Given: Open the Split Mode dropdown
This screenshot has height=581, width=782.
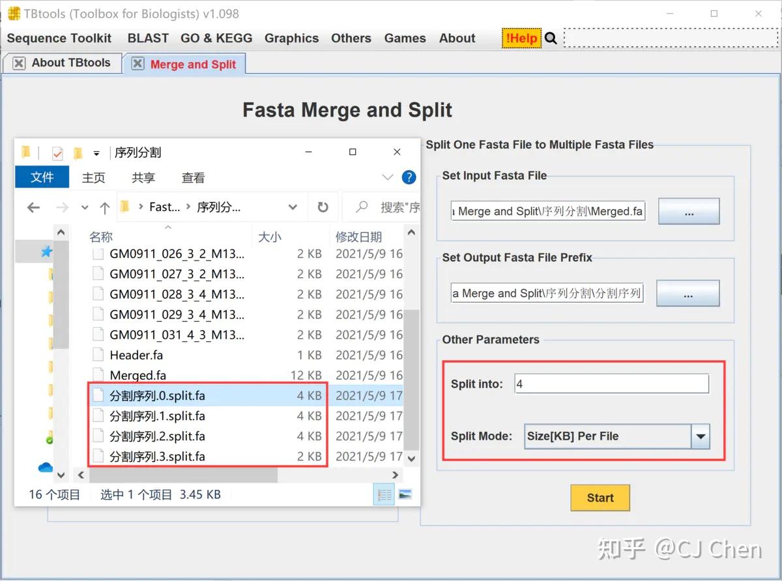Looking at the screenshot, I should coord(701,436).
